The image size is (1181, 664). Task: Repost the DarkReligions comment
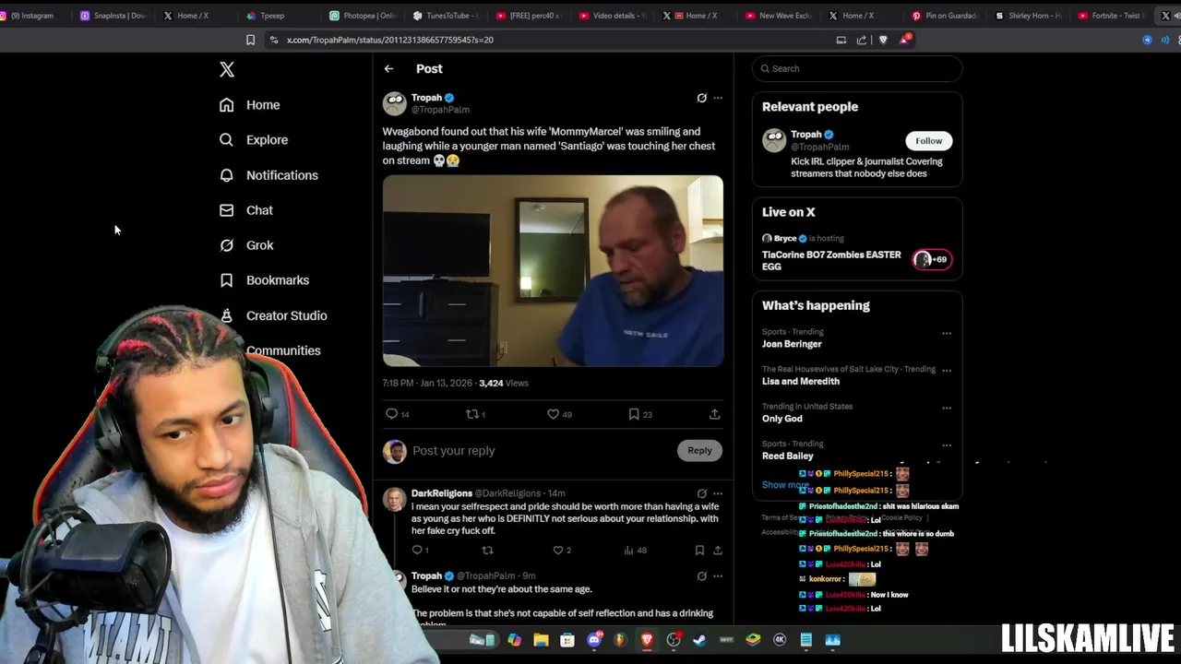tap(487, 551)
